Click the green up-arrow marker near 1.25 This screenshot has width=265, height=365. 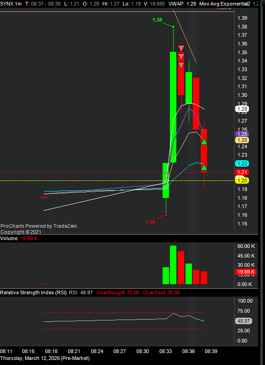coord(204,141)
